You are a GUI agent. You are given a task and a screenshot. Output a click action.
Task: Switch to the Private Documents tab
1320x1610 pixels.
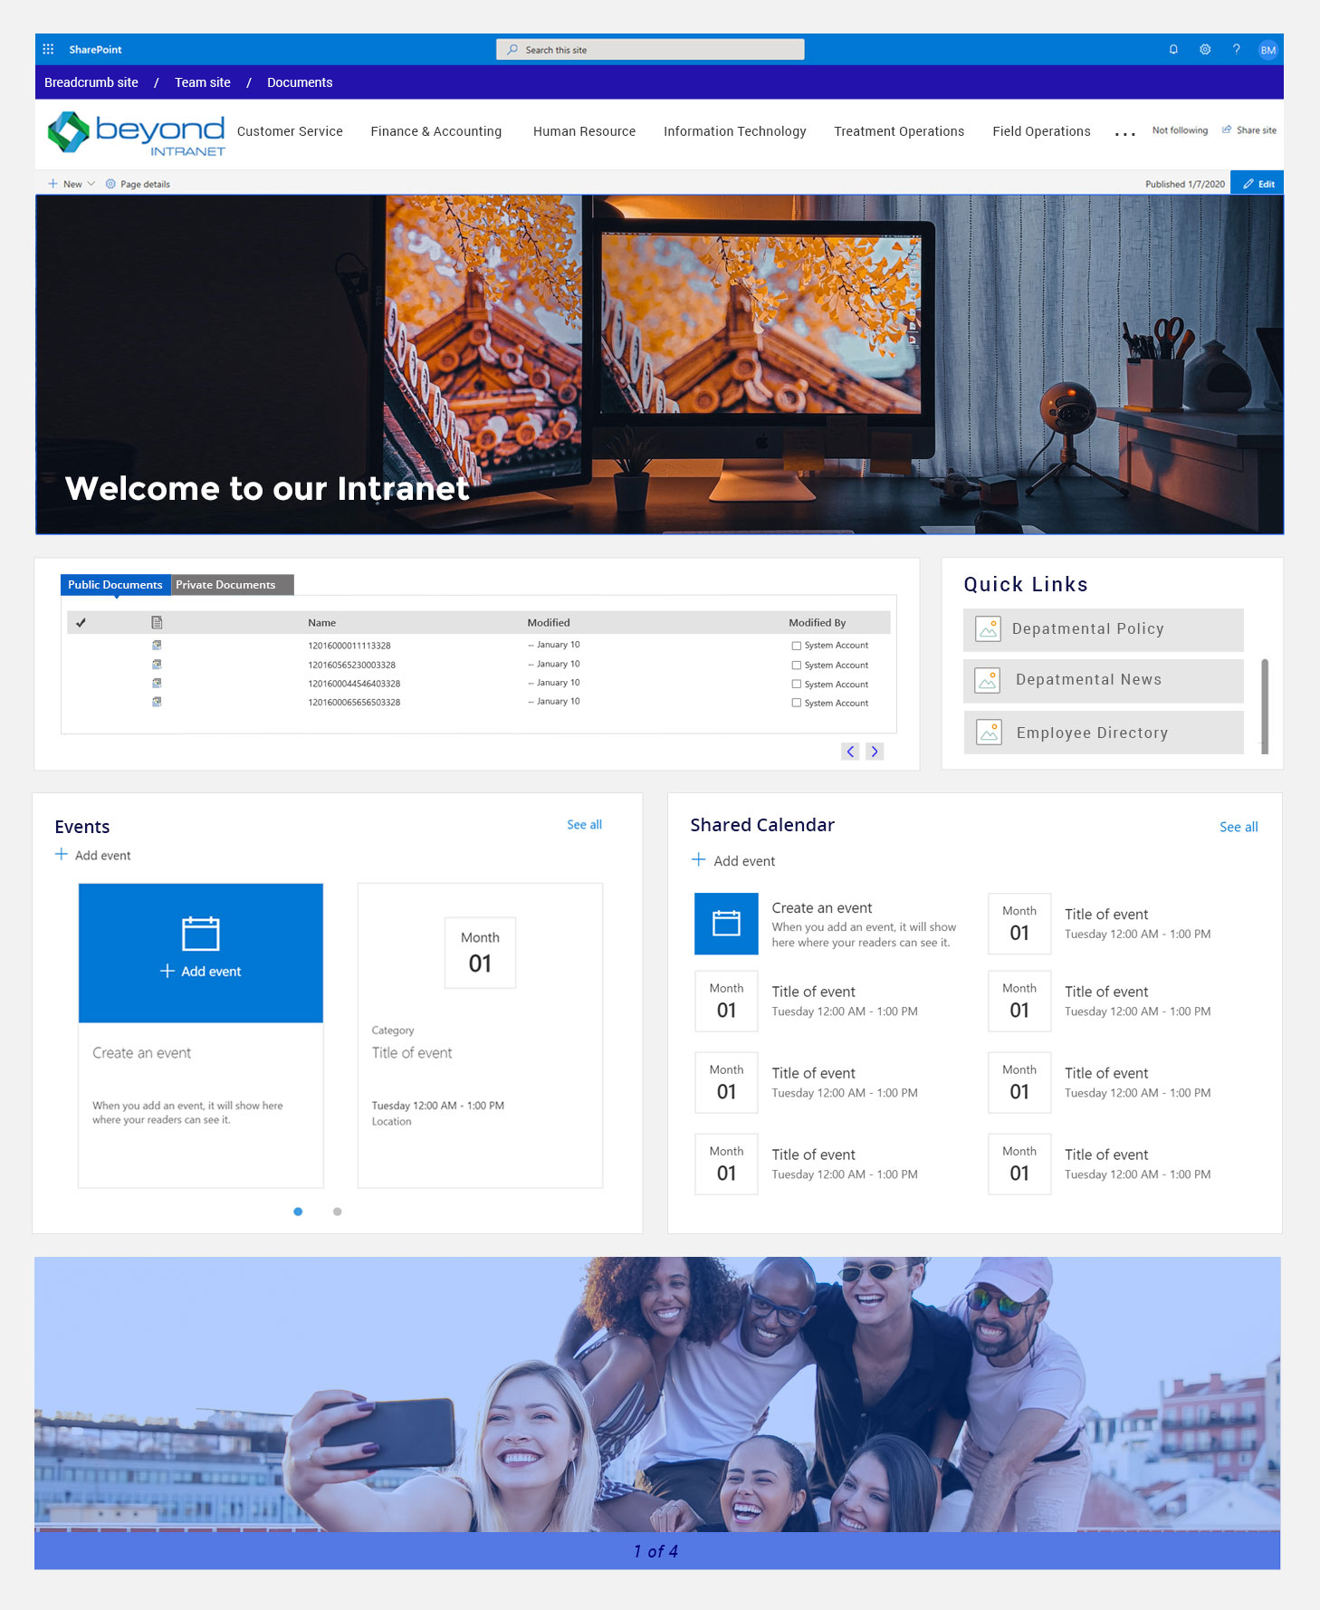coord(232,585)
